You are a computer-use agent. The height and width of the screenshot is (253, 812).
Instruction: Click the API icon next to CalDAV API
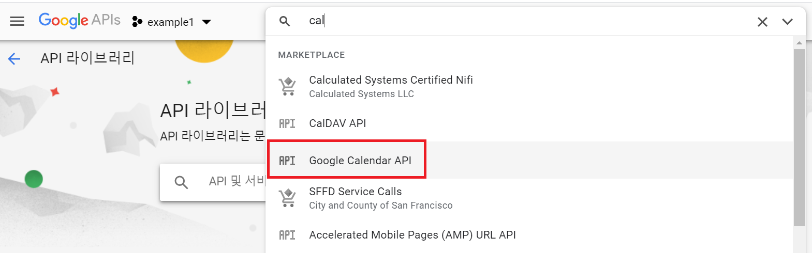287,123
